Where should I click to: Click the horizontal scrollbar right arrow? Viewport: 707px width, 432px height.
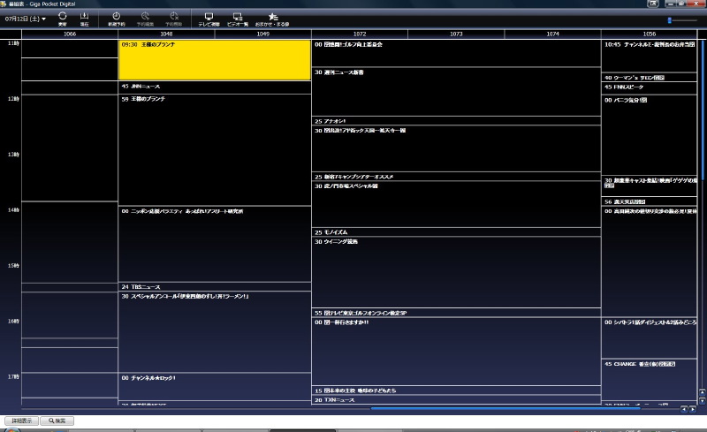tap(691, 409)
